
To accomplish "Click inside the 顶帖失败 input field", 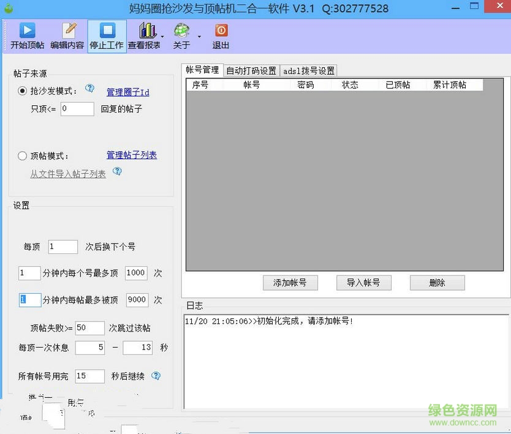I will [89, 328].
